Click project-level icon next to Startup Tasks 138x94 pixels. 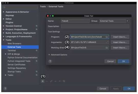pyautogui.click(x=37, y=71)
